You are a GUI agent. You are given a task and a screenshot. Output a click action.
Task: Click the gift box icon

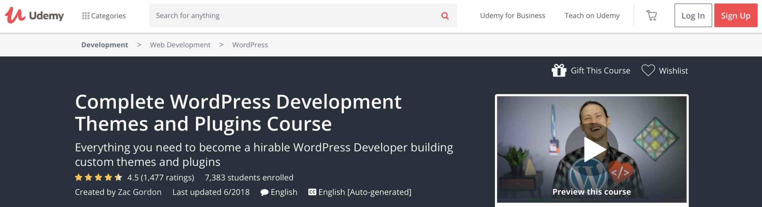coord(559,70)
